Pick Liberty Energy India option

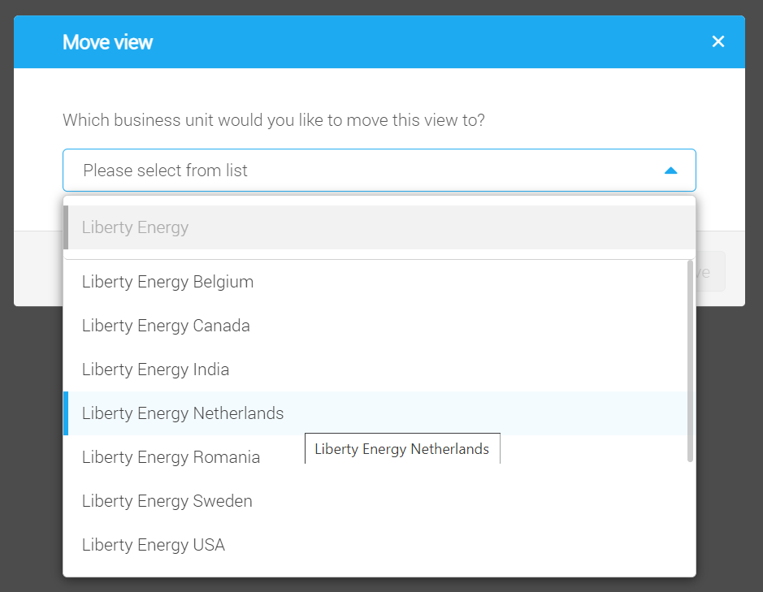pos(375,369)
